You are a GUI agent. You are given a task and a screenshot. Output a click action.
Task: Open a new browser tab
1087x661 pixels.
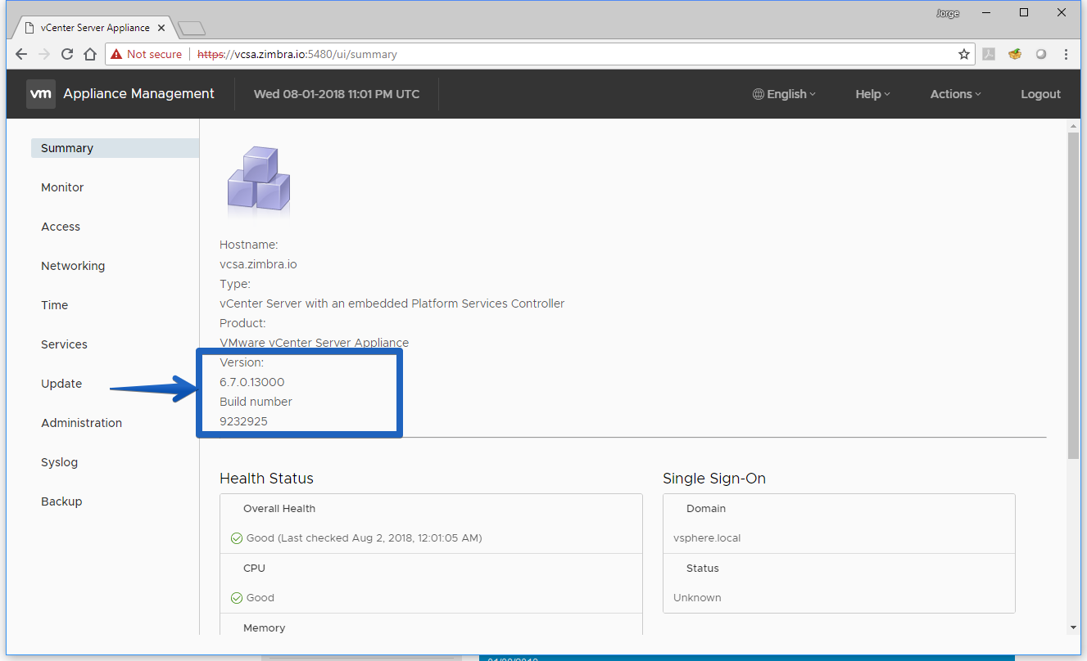[192, 29]
